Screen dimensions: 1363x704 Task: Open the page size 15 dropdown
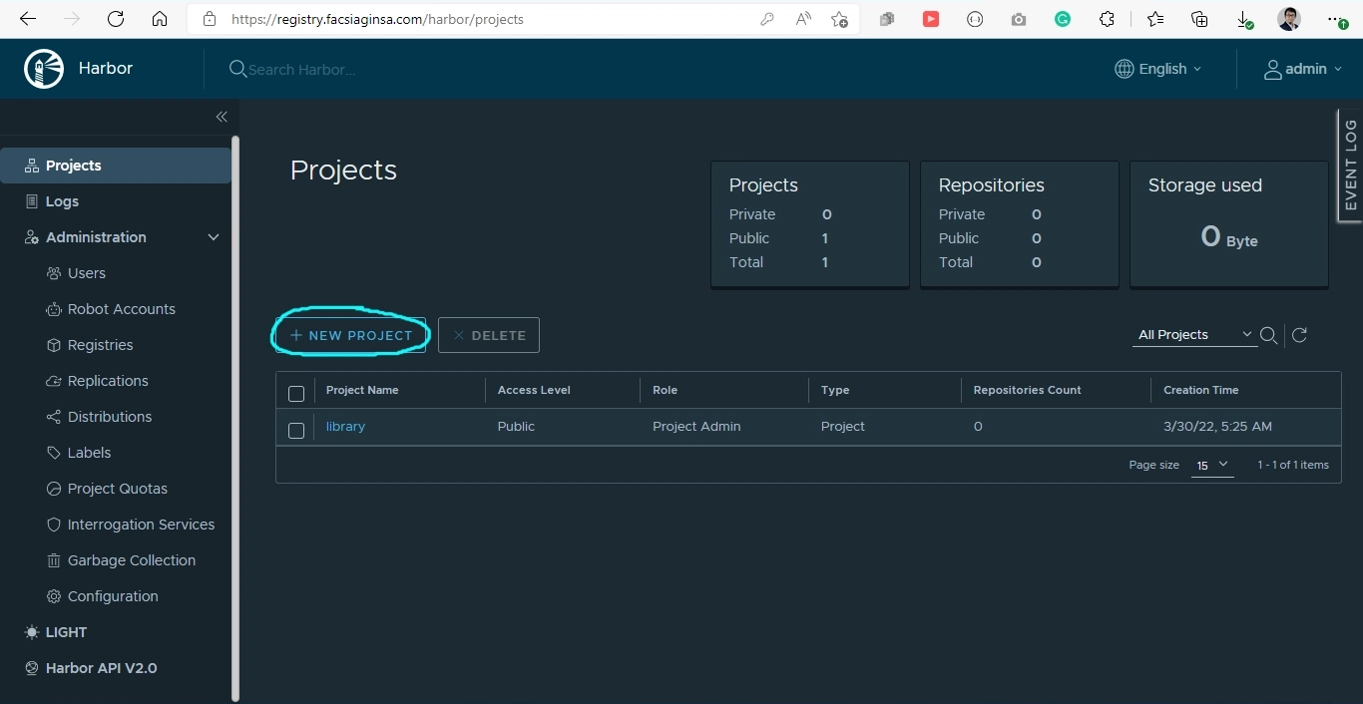click(x=1212, y=466)
